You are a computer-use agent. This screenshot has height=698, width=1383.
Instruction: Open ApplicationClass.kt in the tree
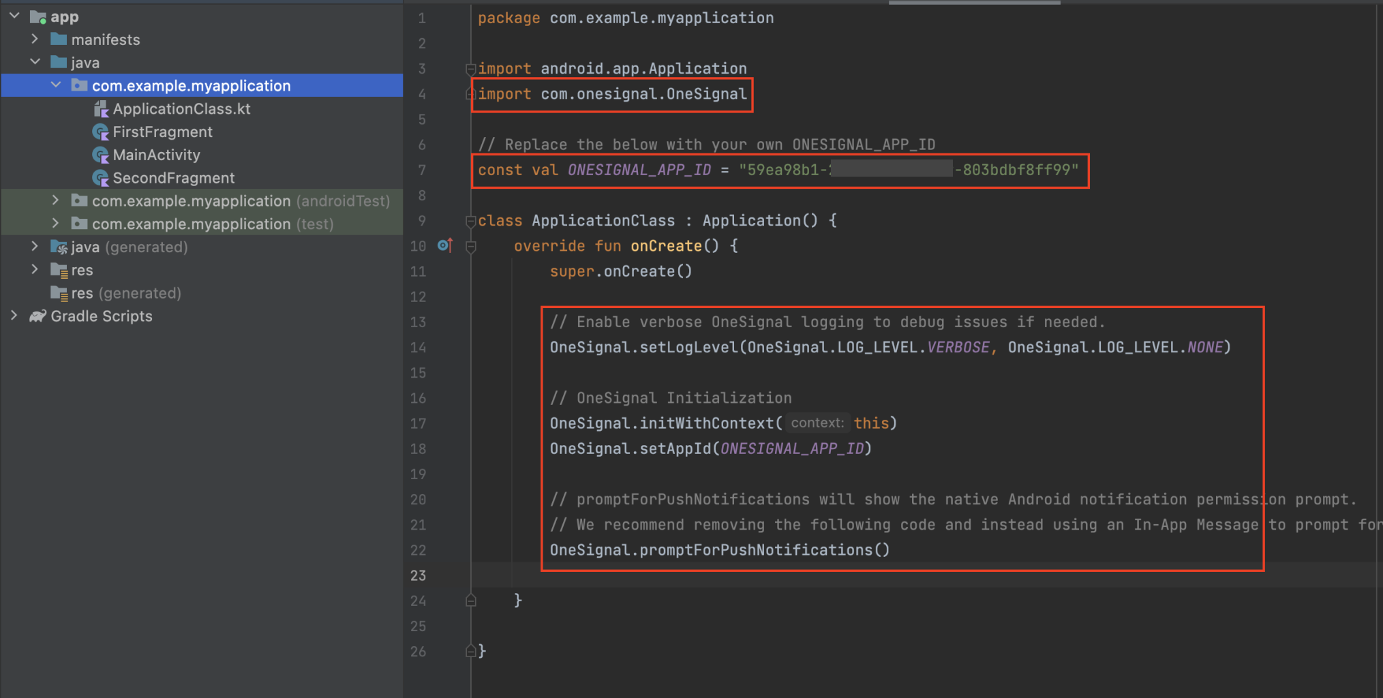click(181, 108)
